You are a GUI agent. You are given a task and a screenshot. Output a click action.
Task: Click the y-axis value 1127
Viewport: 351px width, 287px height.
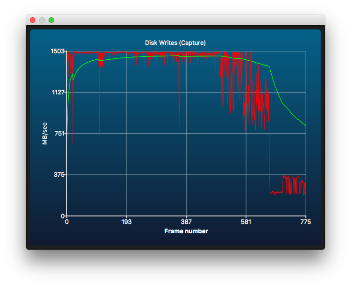click(x=58, y=92)
